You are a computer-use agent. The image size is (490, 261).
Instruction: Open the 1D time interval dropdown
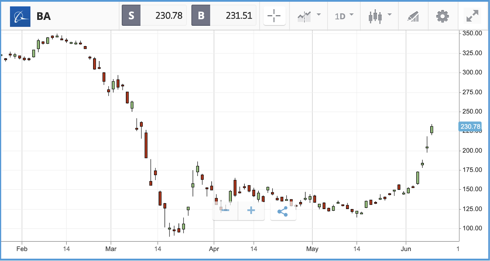tap(344, 16)
